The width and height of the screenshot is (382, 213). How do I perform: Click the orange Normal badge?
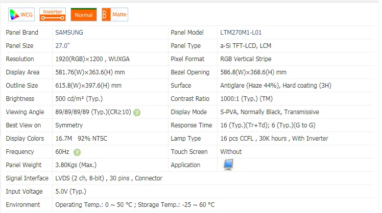coord(84,15)
